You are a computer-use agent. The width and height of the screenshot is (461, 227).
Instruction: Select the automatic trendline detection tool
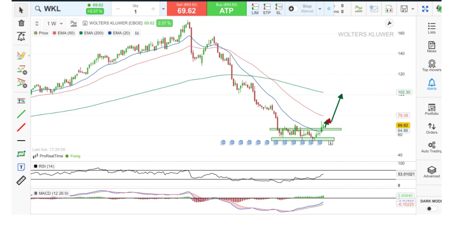coord(21,69)
